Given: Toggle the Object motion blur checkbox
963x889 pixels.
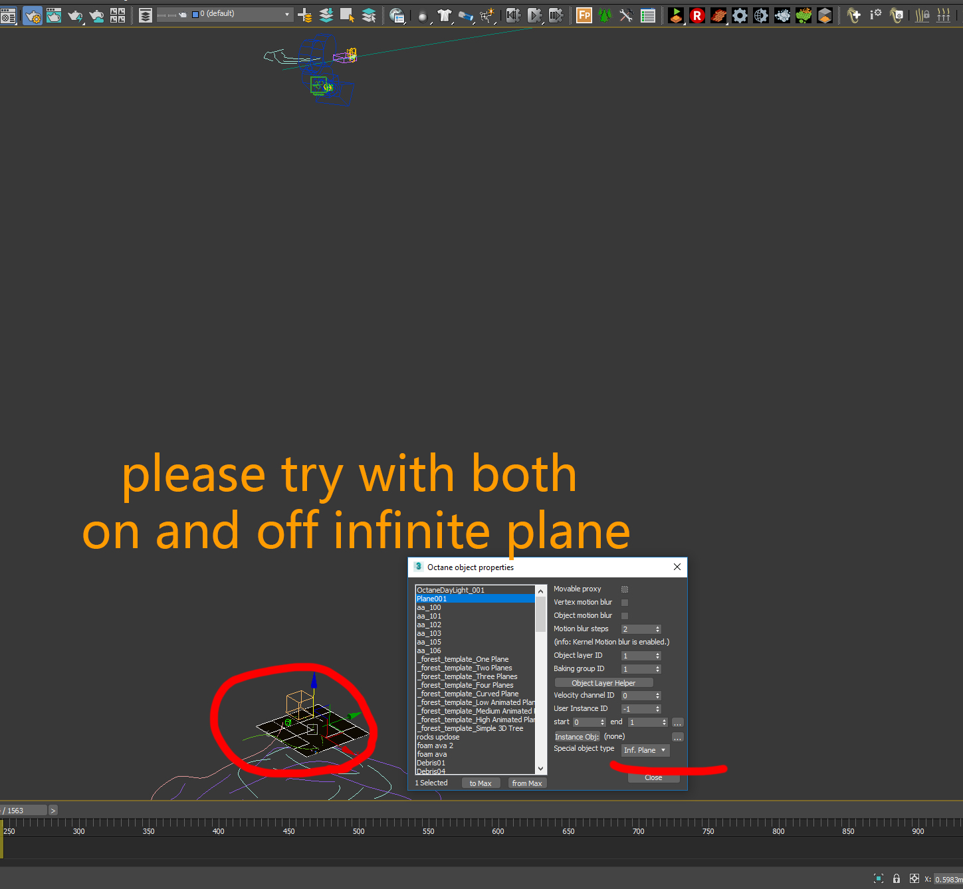Looking at the screenshot, I should click(625, 616).
